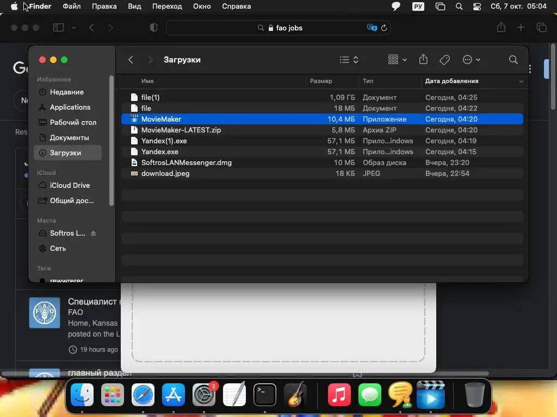Open Trash from Dock
Screen dimensions: 557x417
(474, 395)
